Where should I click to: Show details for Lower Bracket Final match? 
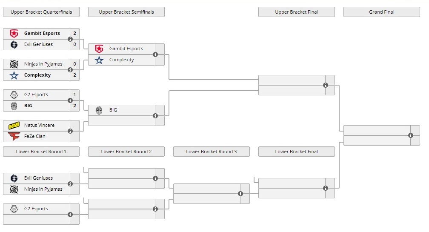(326, 188)
